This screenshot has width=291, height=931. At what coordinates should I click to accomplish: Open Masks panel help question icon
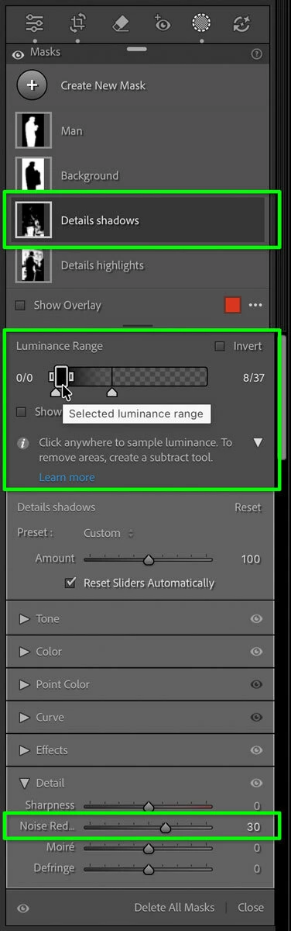(257, 54)
